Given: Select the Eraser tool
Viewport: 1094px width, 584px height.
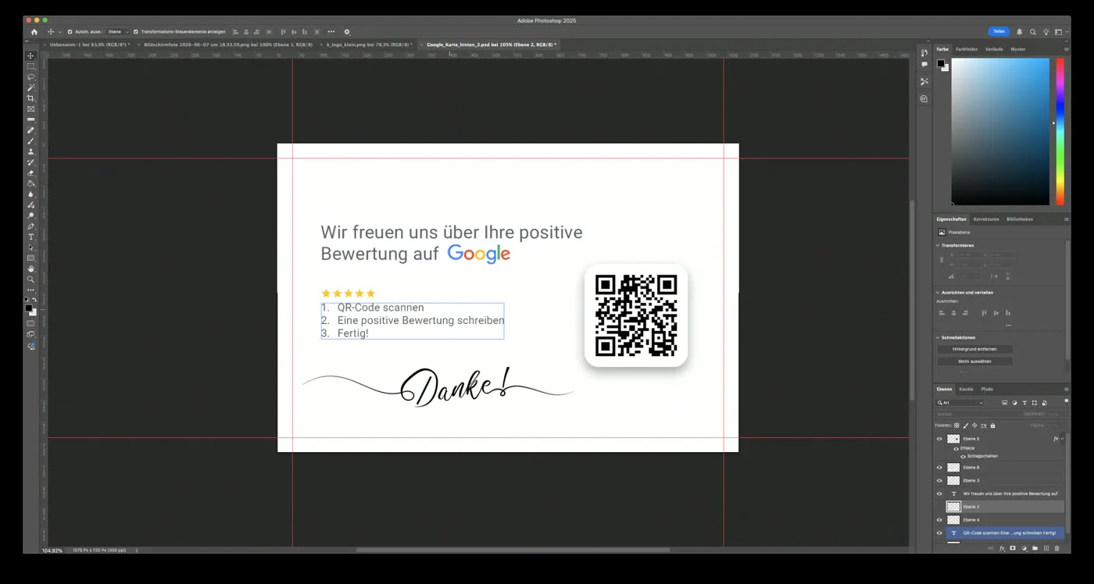Looking at the screenshot, I should [31, 173].
